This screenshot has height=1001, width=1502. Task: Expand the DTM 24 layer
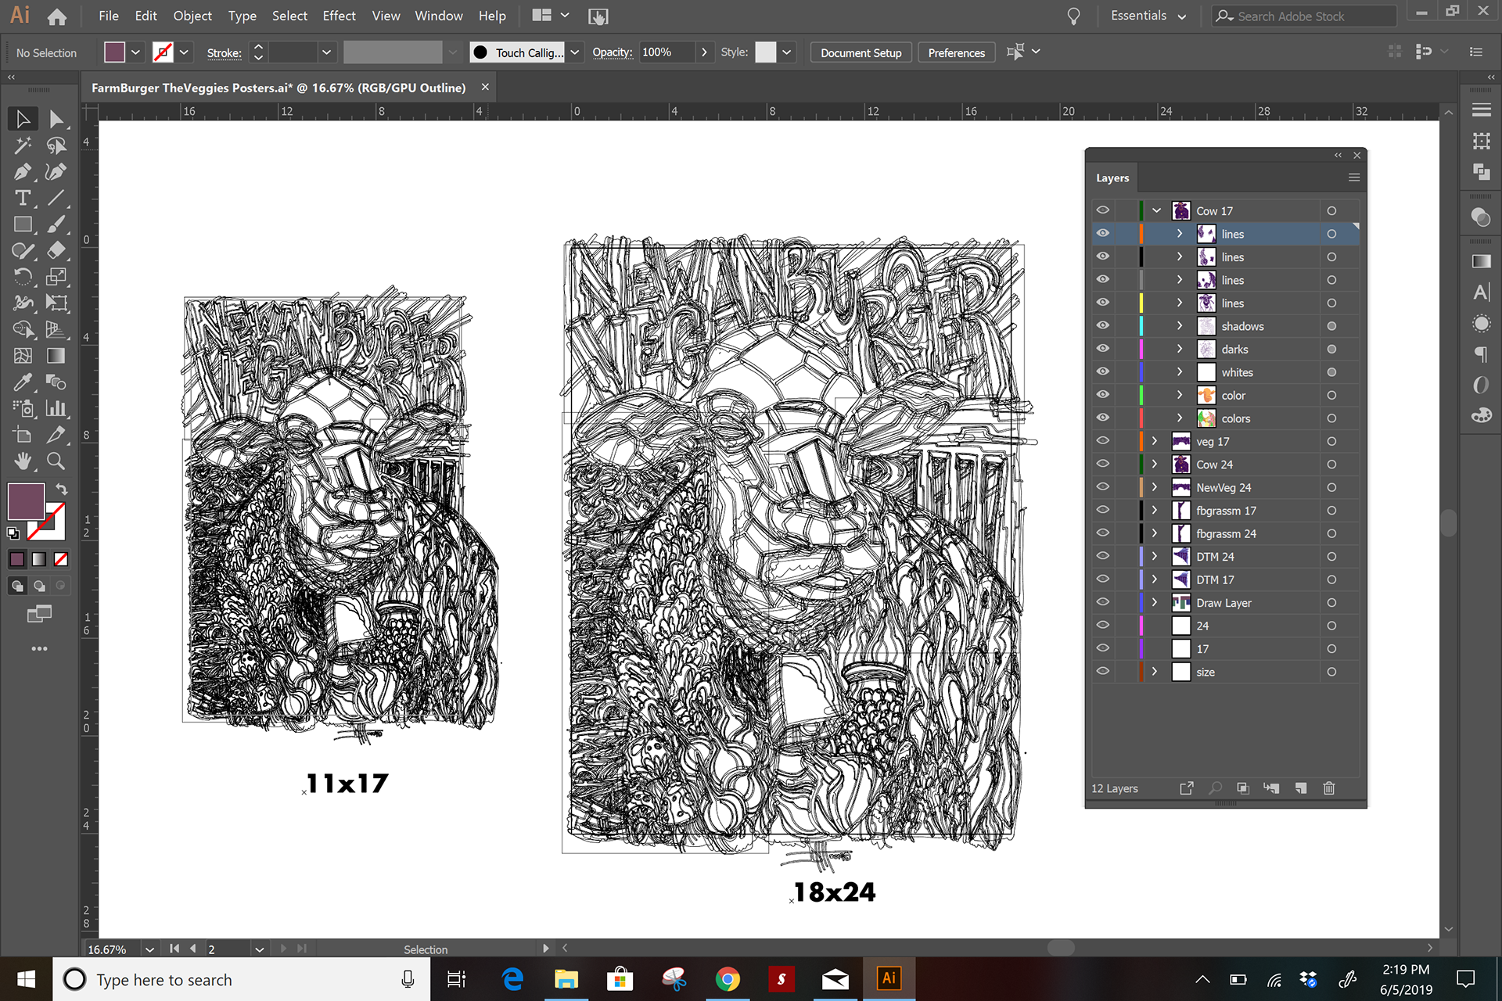[x=1154, y=556]
